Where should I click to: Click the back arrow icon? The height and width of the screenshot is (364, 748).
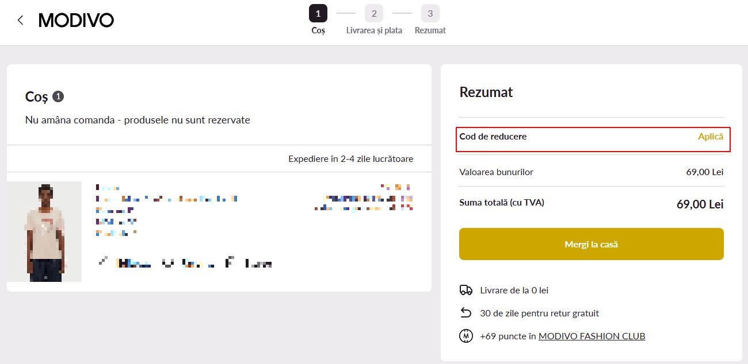(21, 20)
